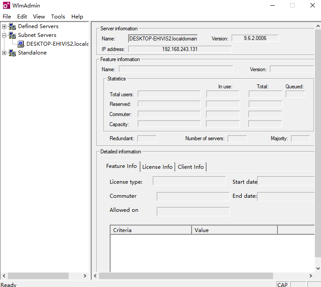Open the Edit menu
Screen dimensions: 321x287
(22, 17)
